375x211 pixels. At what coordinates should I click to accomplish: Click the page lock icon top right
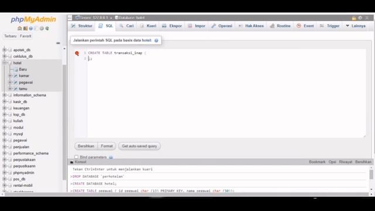click(x=354, y=18)
